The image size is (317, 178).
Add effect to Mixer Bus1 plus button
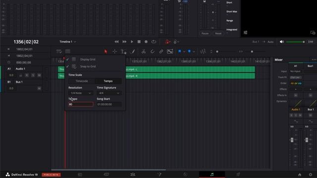click(311, 89)
